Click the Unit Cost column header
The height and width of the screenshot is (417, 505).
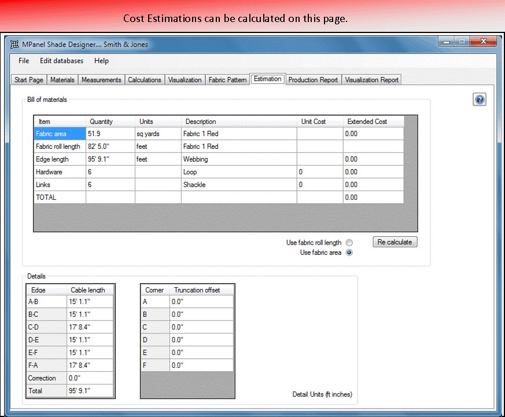[320, 122]
